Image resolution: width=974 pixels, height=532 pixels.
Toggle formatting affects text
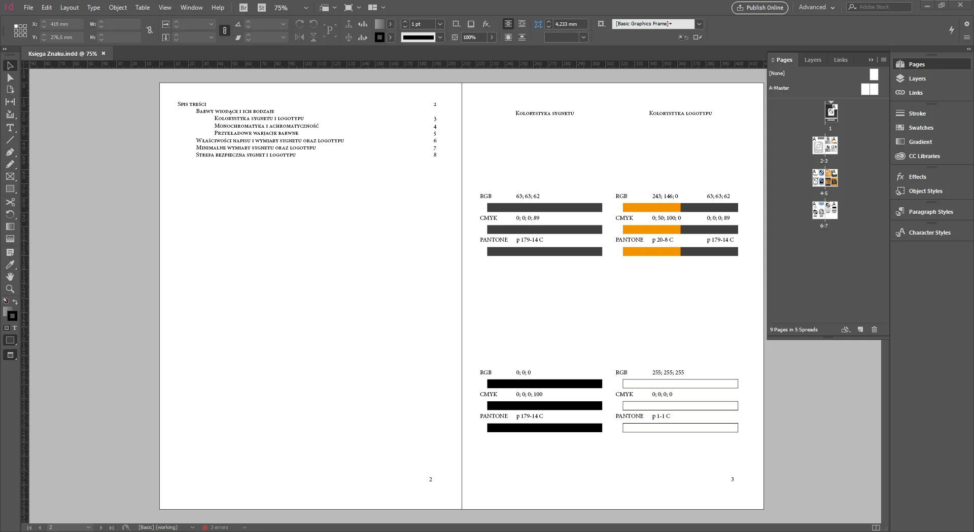coord(15,328)
